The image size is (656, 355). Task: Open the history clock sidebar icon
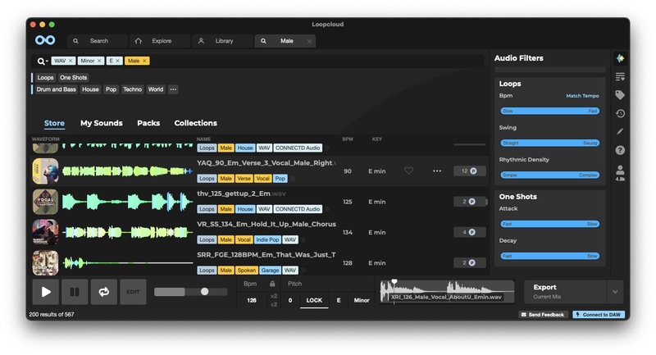(x=620, y=114)
